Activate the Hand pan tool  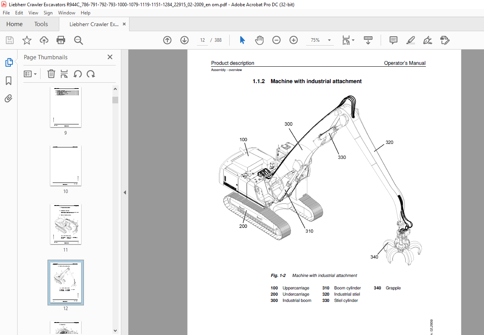[259, 40]
